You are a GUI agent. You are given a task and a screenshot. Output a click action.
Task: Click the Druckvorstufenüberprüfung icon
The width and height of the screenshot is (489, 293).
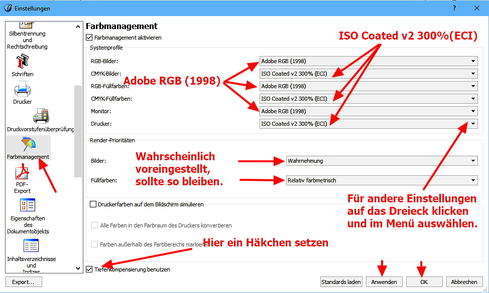[40, 116]
